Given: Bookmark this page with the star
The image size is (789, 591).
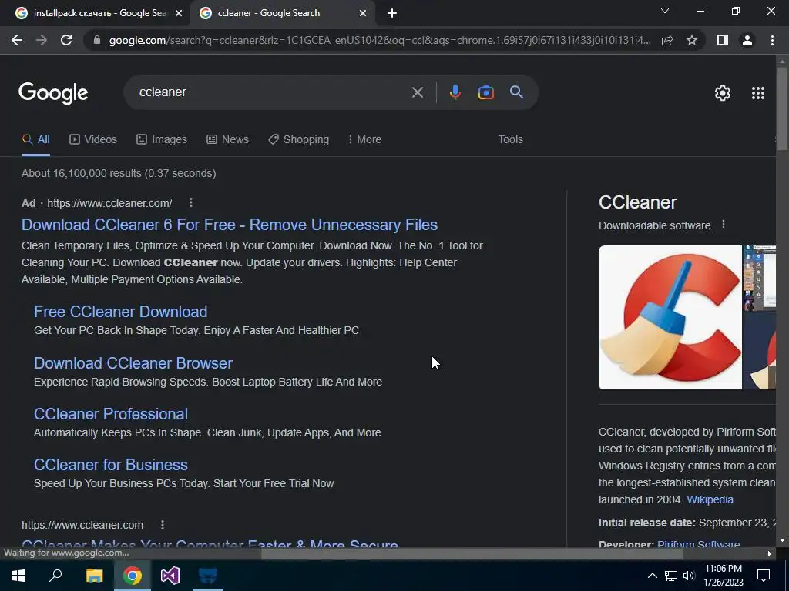Looking at the screenshot, I should click(692, 40).
